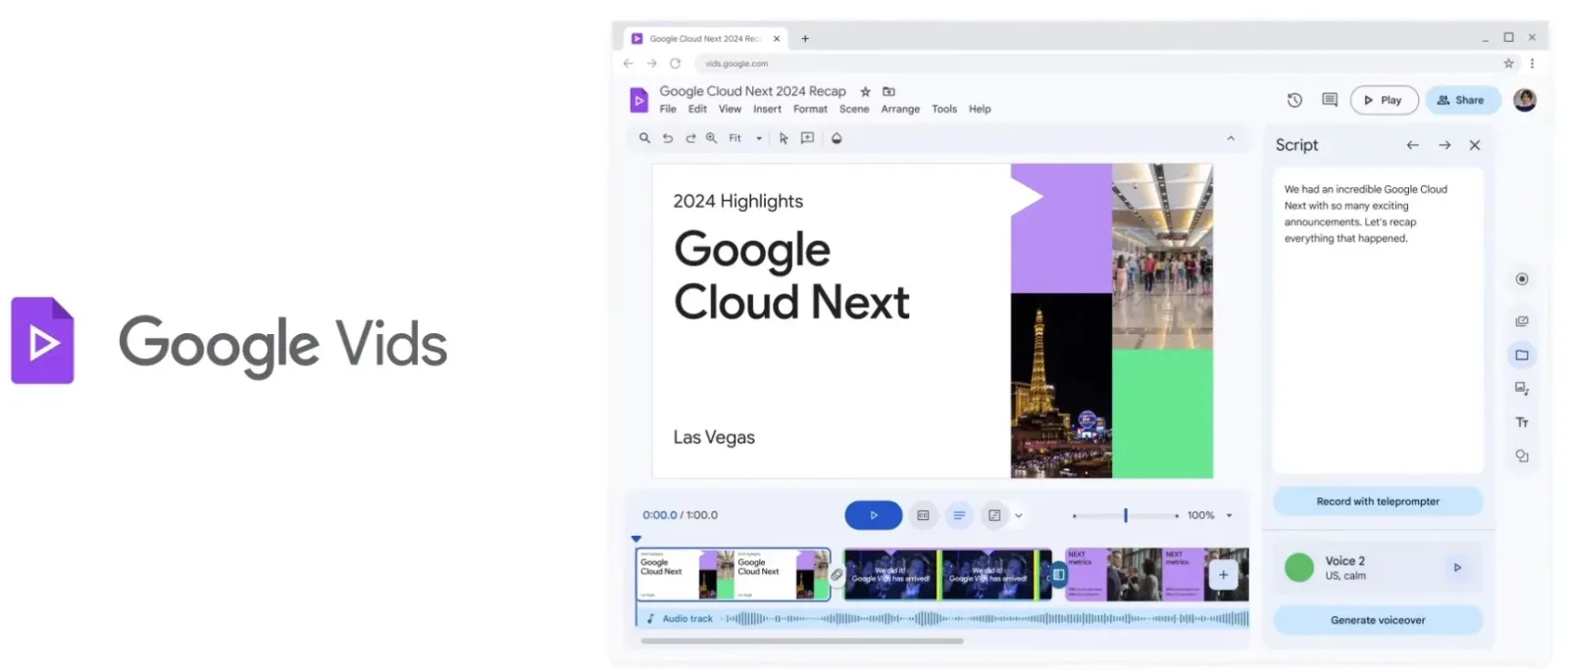This screenshot has width=1569, height=670.
Task: Open the search tool in the toolbar
Action: tap(644, 138)
